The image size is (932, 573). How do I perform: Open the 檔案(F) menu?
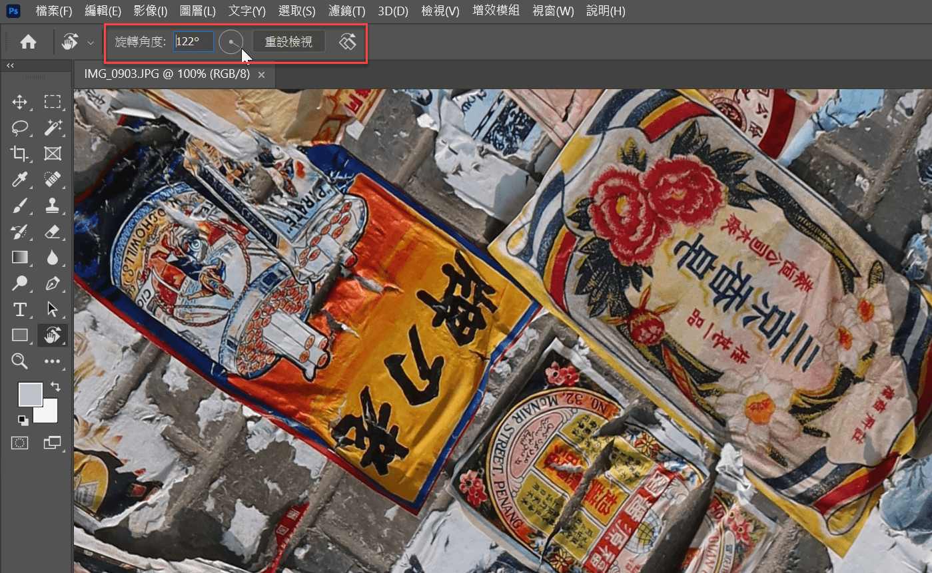(x=54, y=11)
